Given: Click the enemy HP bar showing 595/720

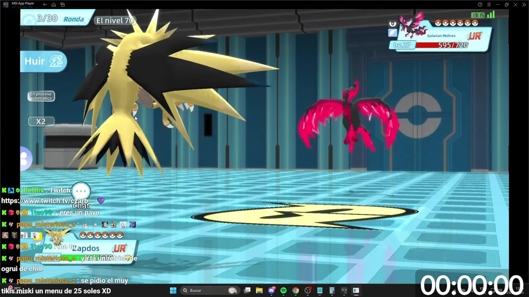Looking at the screenshot, I should tap(442, 45).
